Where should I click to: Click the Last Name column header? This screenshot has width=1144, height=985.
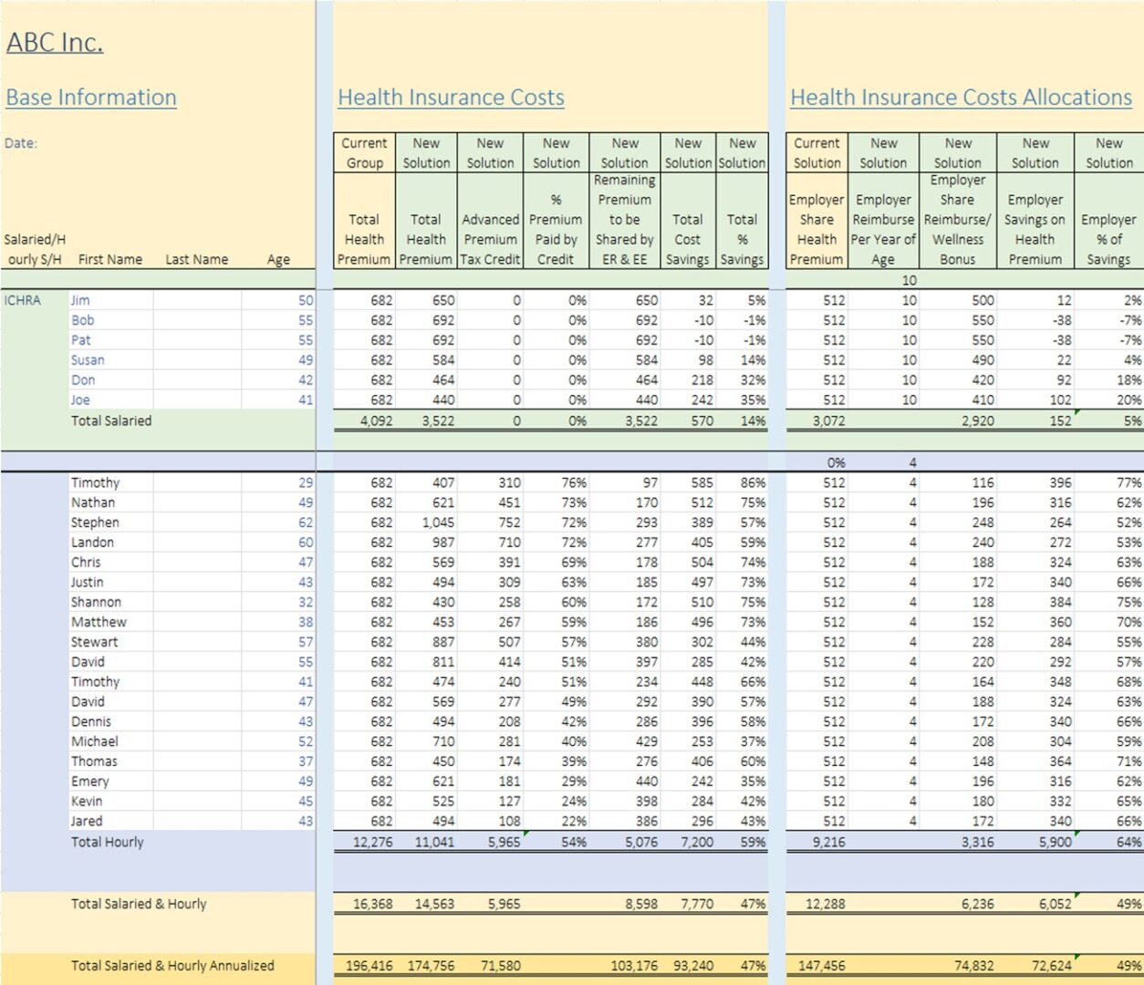coord(196,259)
